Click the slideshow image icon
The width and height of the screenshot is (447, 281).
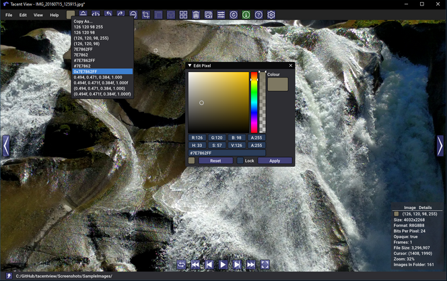click(x=209, y=15)
